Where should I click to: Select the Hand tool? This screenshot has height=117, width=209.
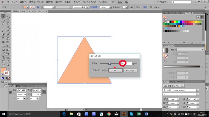tap(3, 65)
